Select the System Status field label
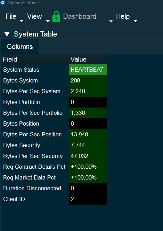This screenshot has width=163, height=231. coord(21,70)
